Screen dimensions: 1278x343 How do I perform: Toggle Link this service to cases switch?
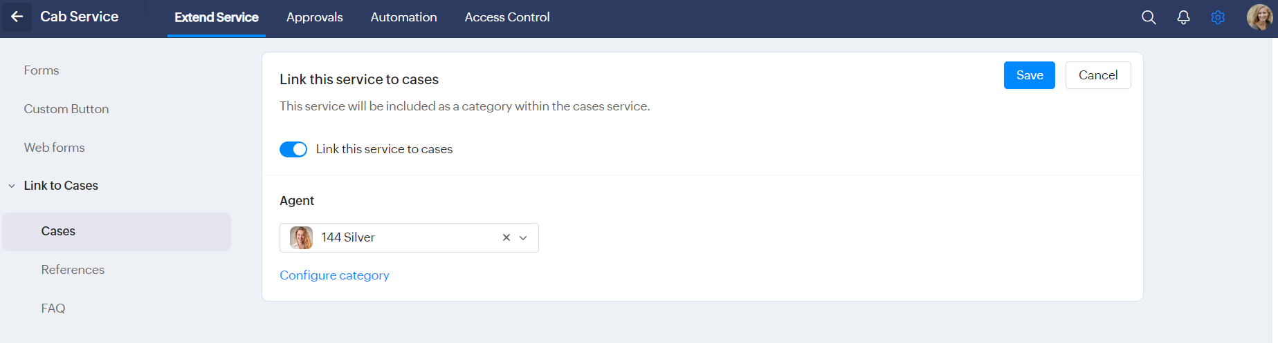point(293,149)
